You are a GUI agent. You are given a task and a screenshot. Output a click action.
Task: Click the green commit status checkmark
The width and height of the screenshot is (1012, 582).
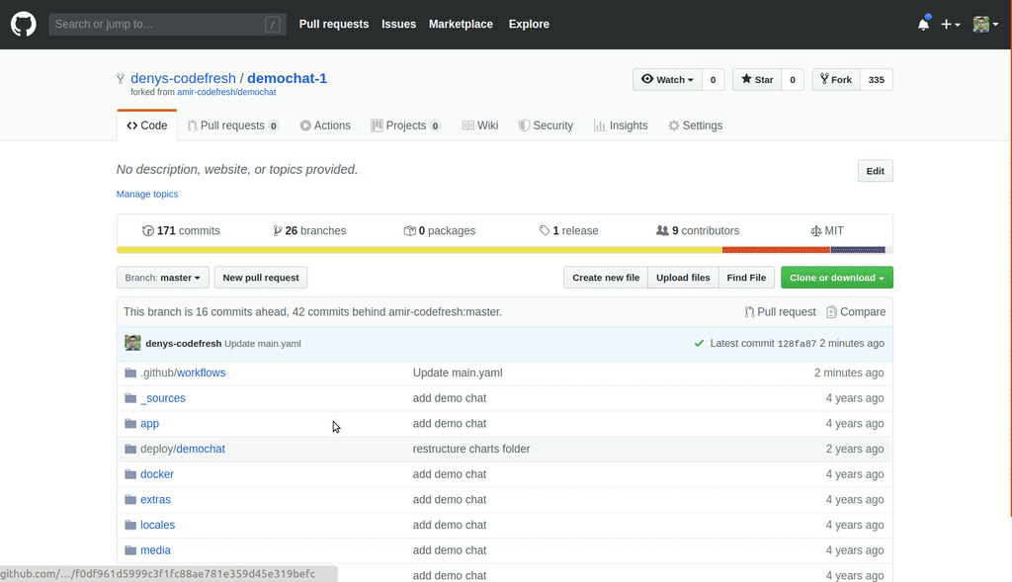pyautogui.click(x=699, y=343)
